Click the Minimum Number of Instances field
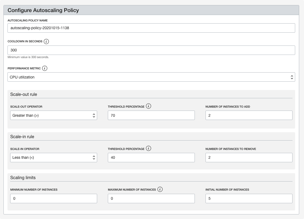Screen dimensions: 304x219 click(54, 199)
